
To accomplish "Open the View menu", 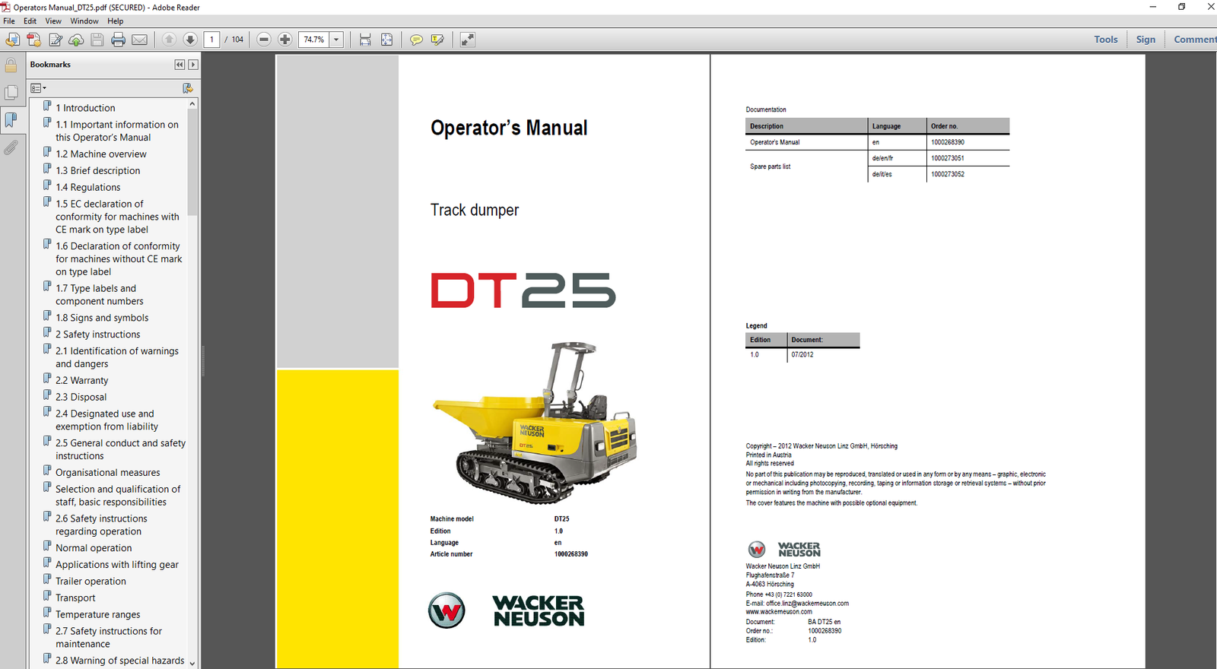I will (x=53, y=21).
